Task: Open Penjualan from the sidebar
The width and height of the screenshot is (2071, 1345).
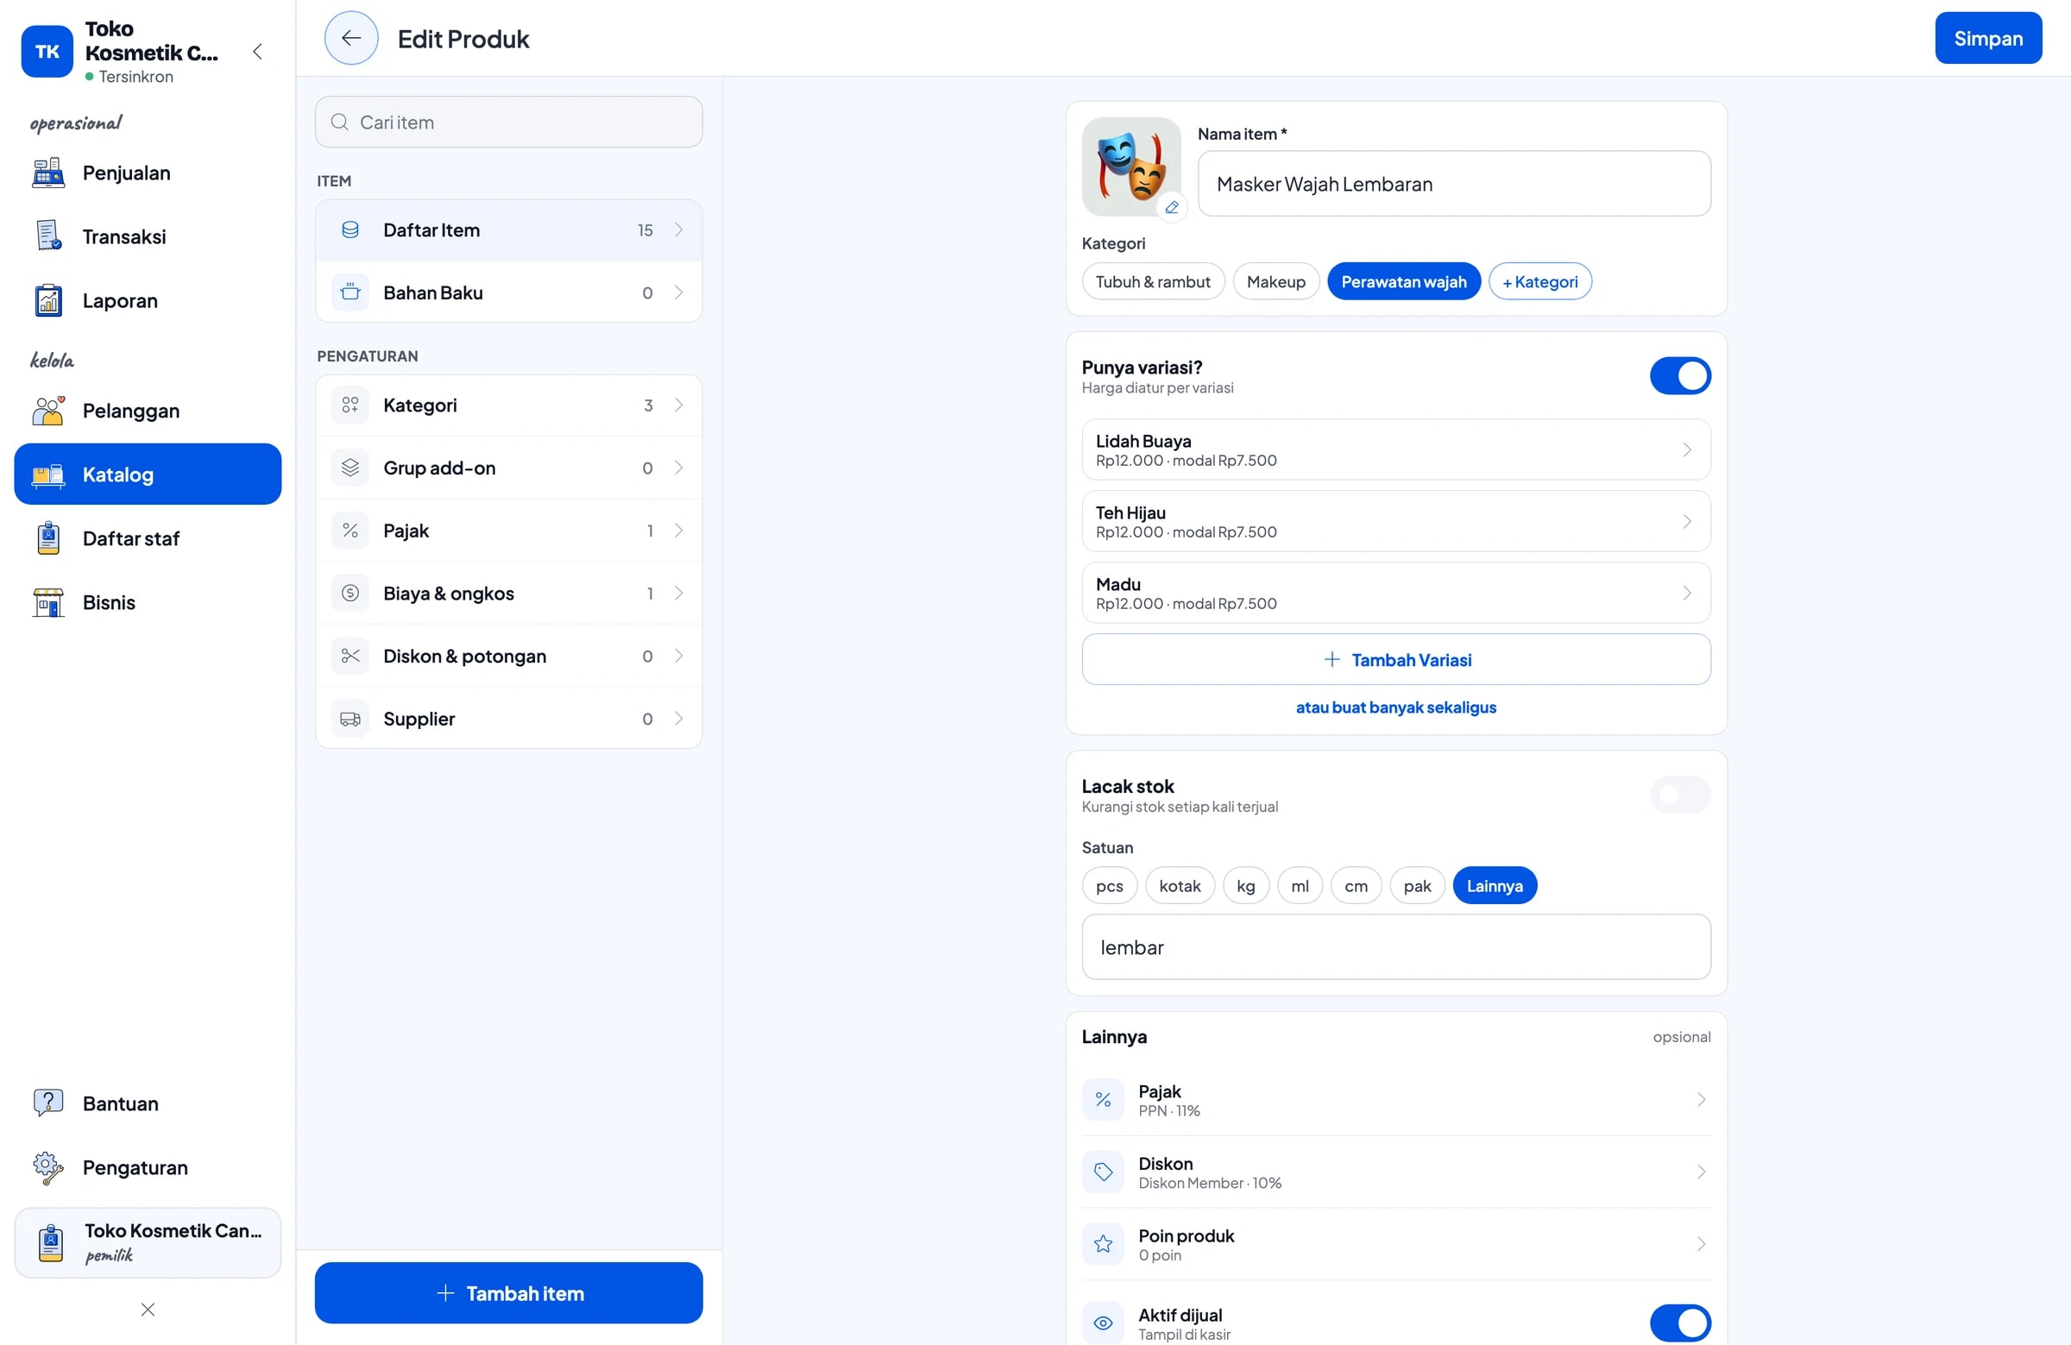Action: click(x=148, y=173)
